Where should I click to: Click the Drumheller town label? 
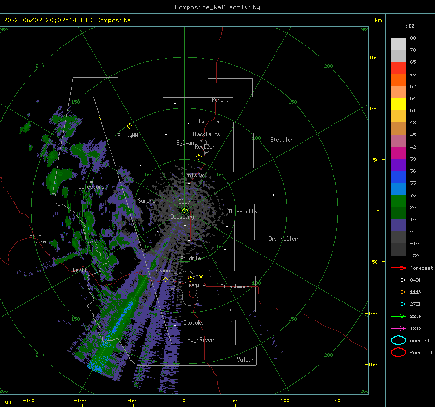coord(283,239)
